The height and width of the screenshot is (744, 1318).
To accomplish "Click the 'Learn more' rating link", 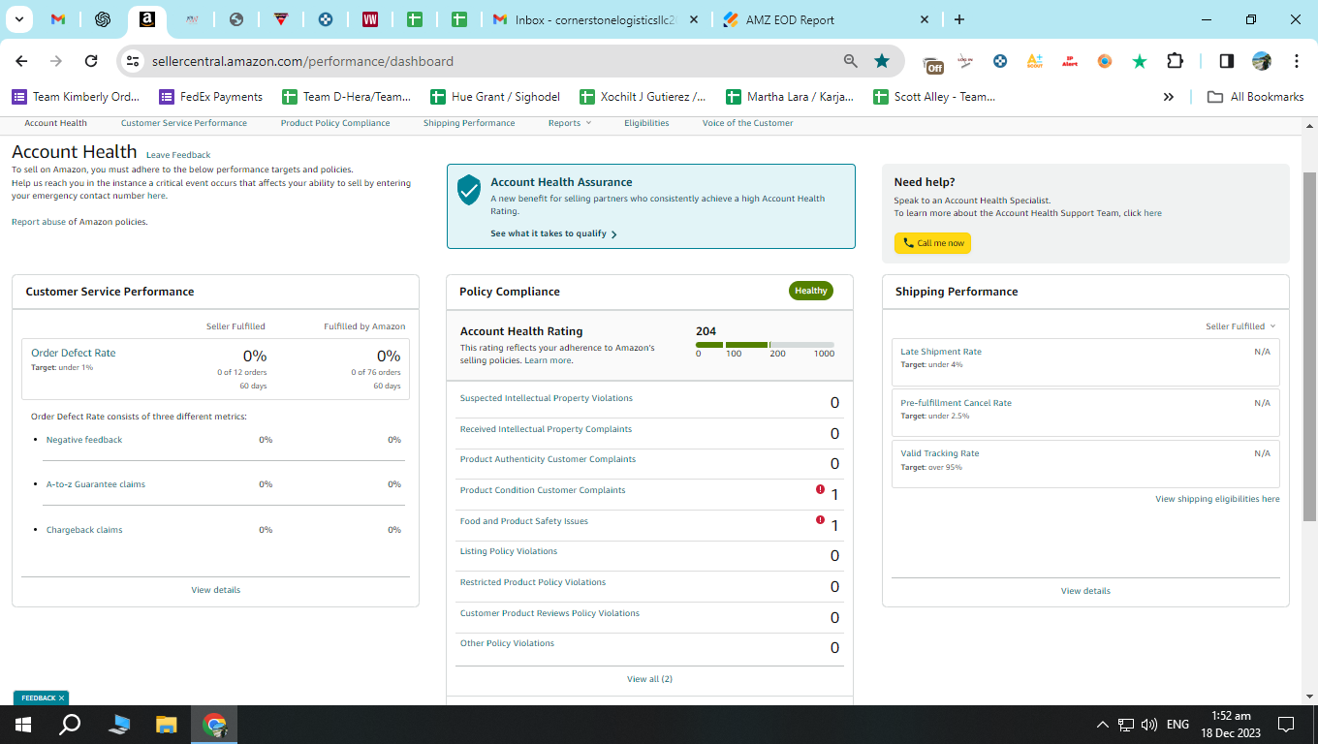I will pyautogui.click(x=548, y=360).
